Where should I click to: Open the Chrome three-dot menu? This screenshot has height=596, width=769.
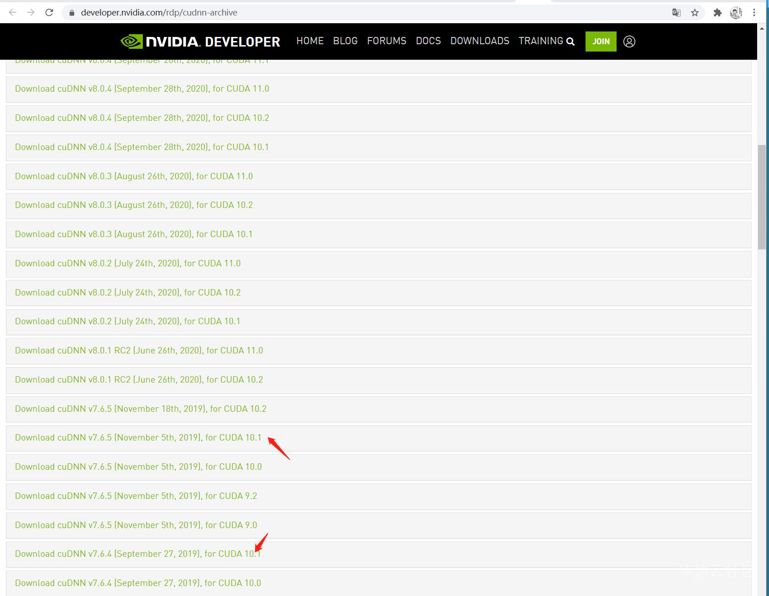coord(754,13)
